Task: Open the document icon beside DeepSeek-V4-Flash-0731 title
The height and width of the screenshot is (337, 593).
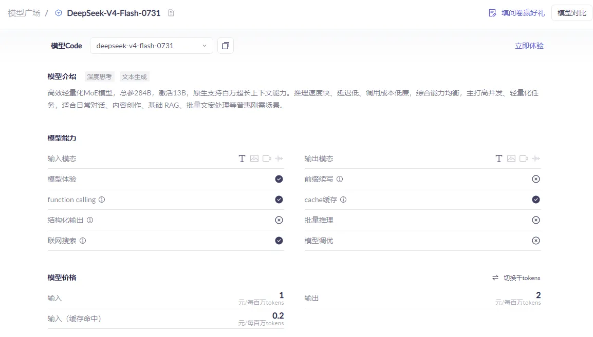Action: pyautogui.click(x=171, y=13)
